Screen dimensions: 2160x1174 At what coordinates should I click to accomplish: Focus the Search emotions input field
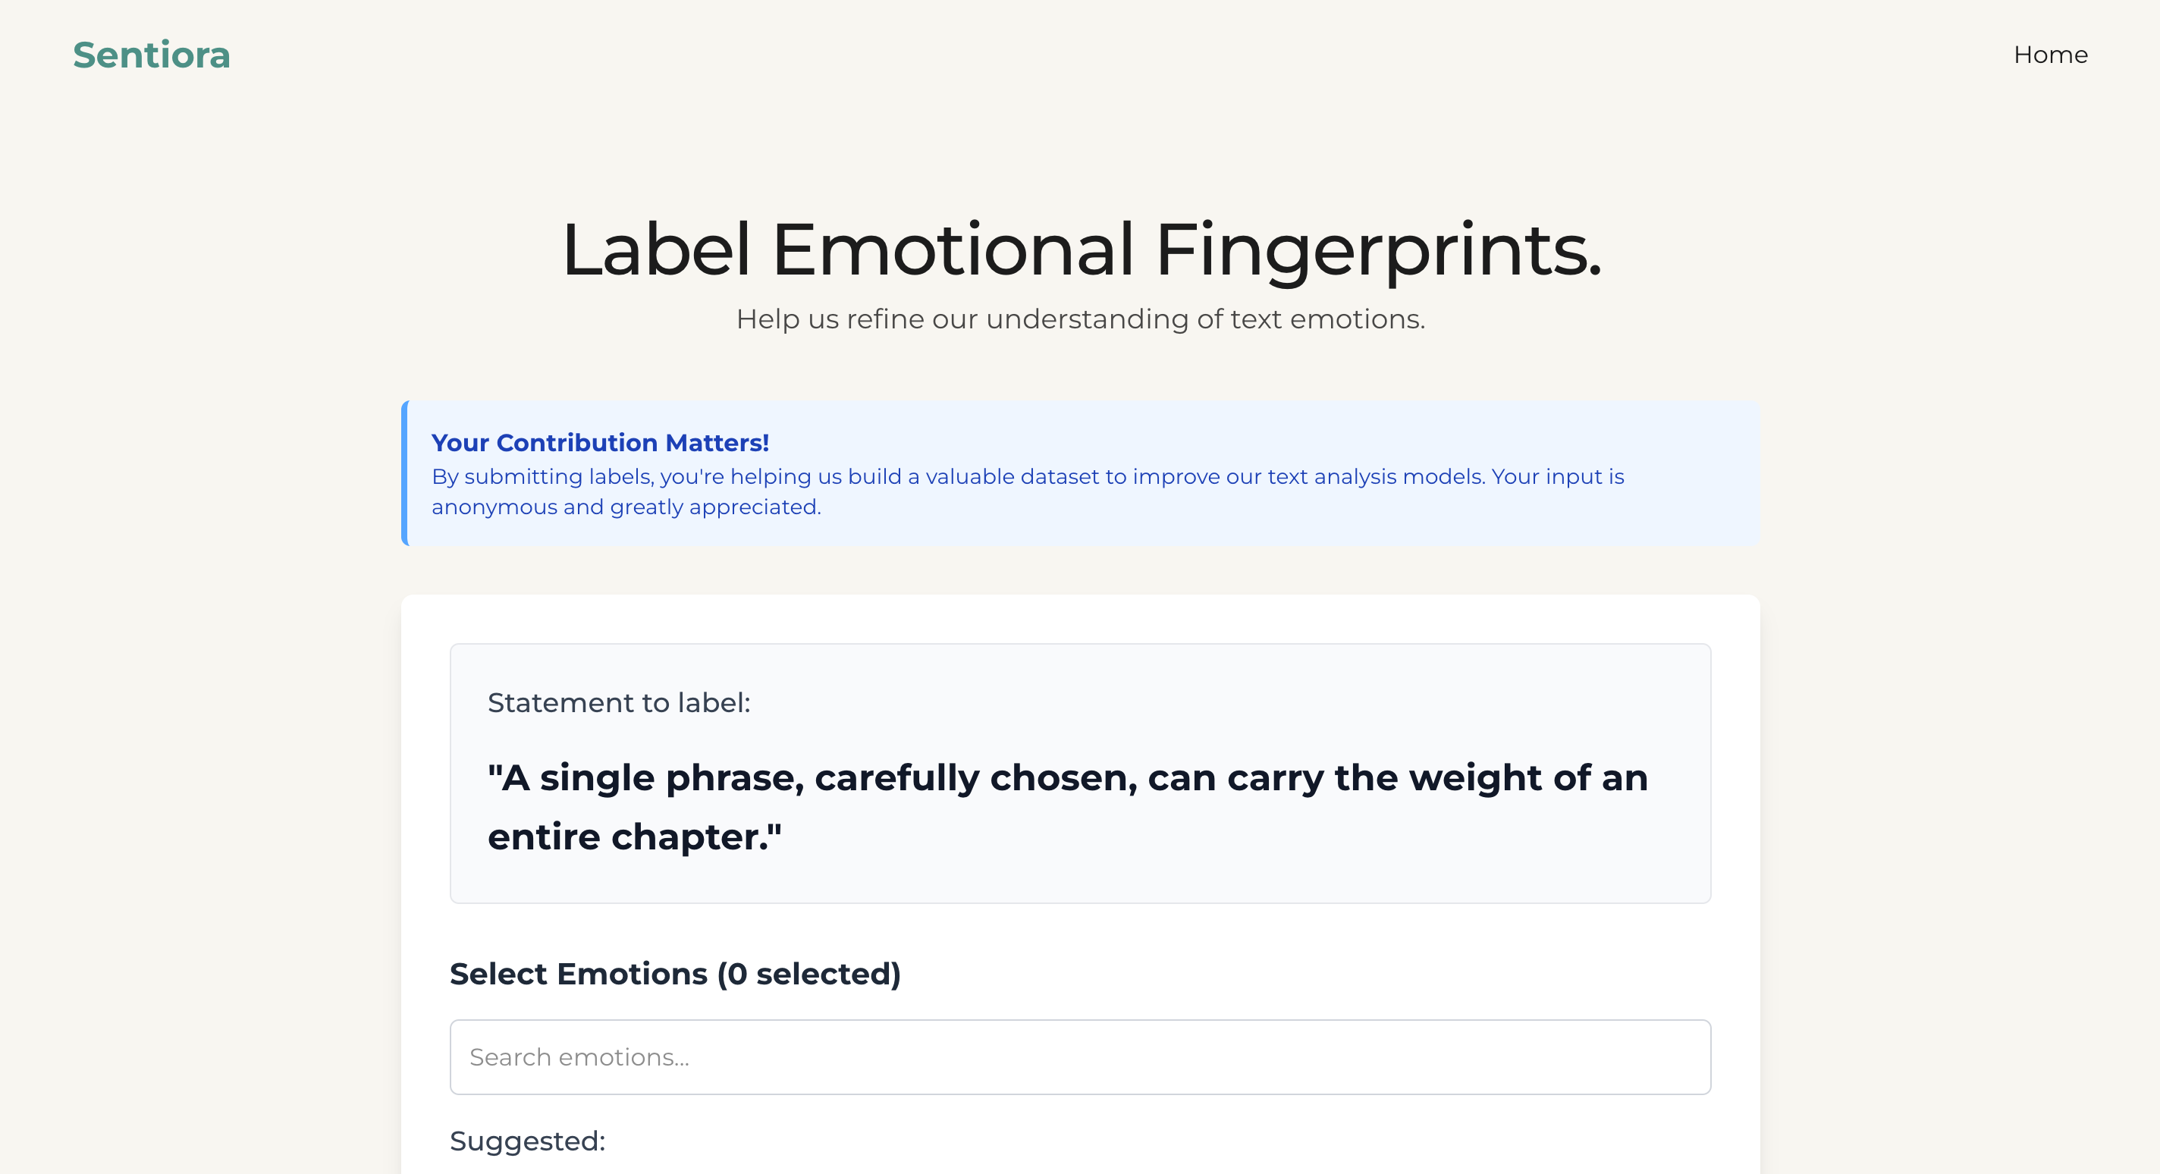pos(1080,1056)
